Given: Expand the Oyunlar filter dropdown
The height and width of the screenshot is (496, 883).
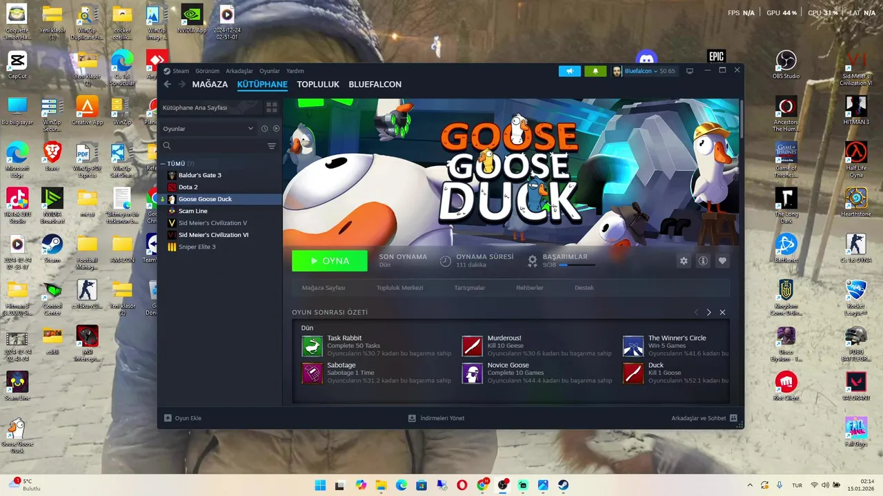Looking at the screenshot, I should [208, 129].
